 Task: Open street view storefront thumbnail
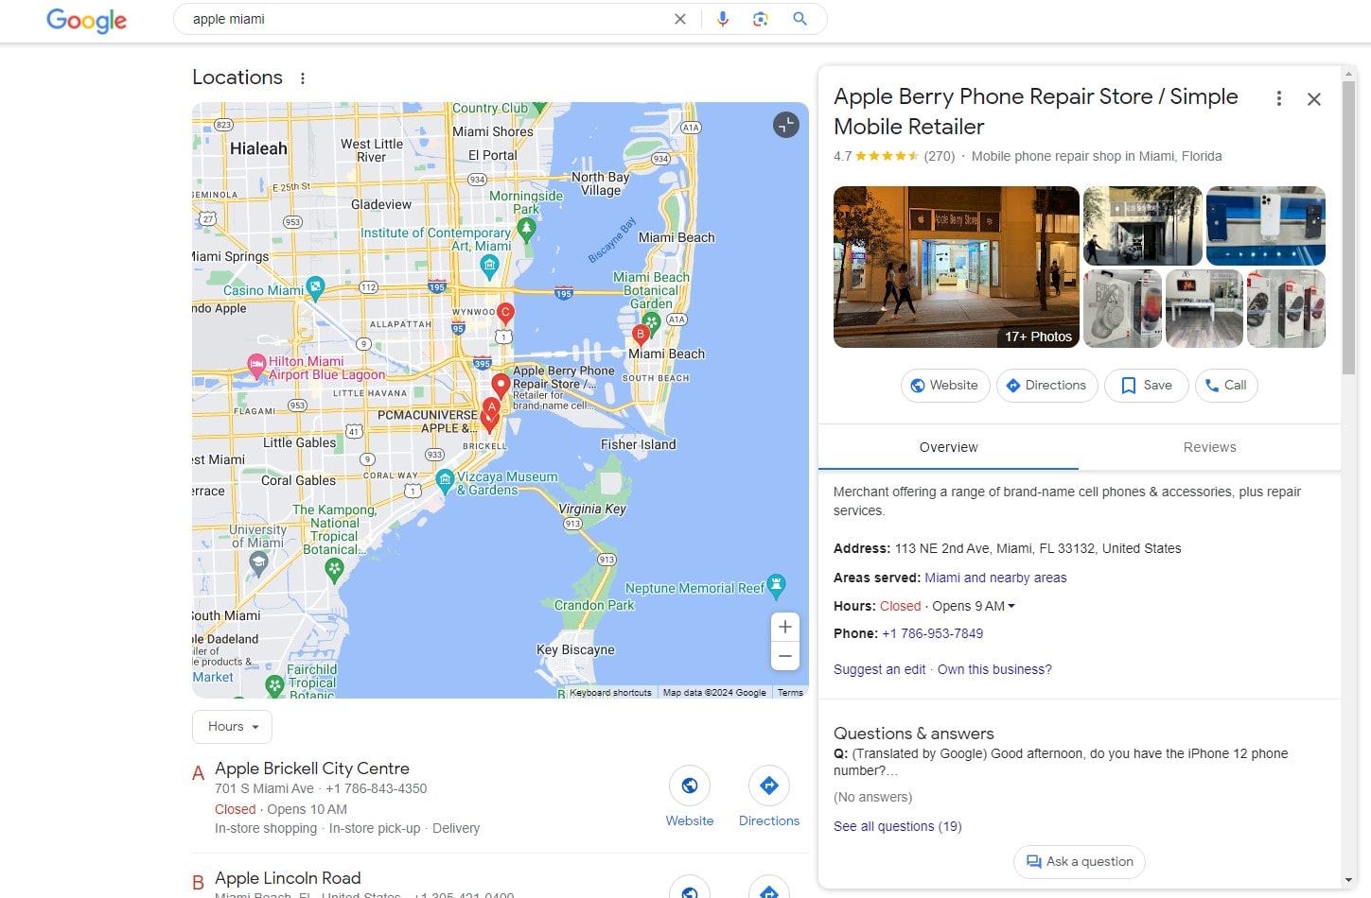(1142, 226)
